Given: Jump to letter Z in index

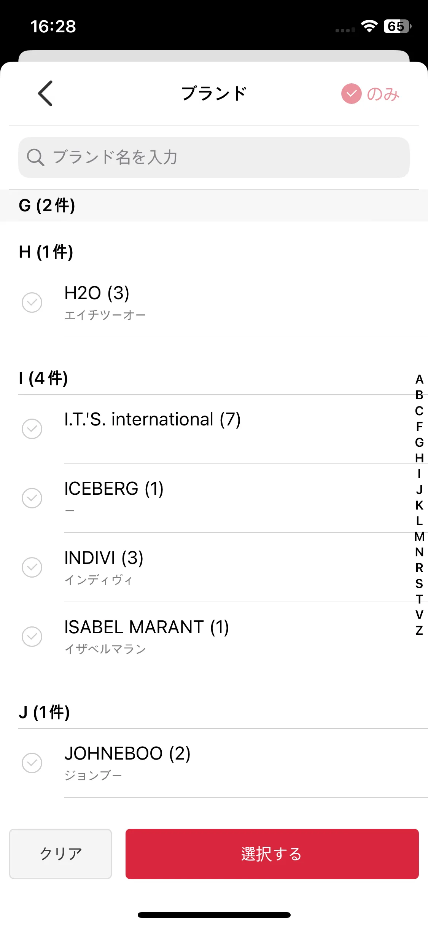Looking at the screenshot, I should (419, 631).
